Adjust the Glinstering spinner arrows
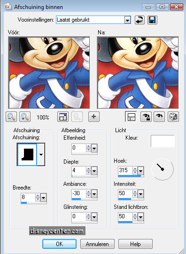186x254 pixels. [88, 216]
